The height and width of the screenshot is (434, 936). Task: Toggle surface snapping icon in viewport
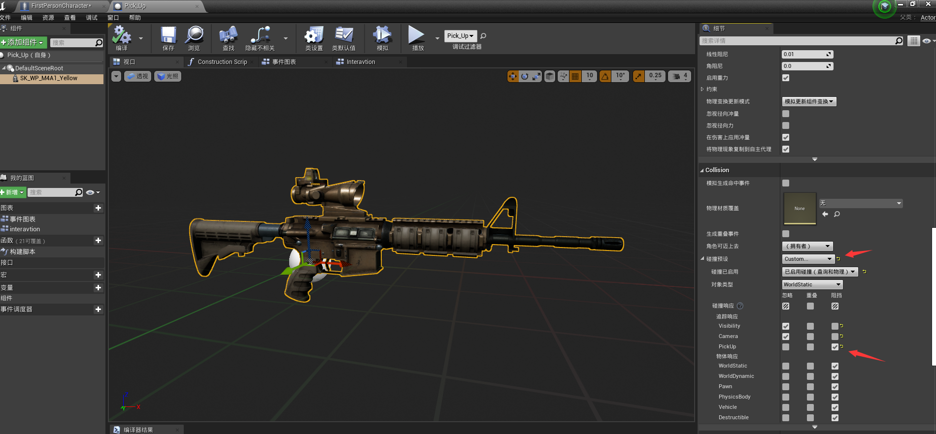click(x=563, y=76)
